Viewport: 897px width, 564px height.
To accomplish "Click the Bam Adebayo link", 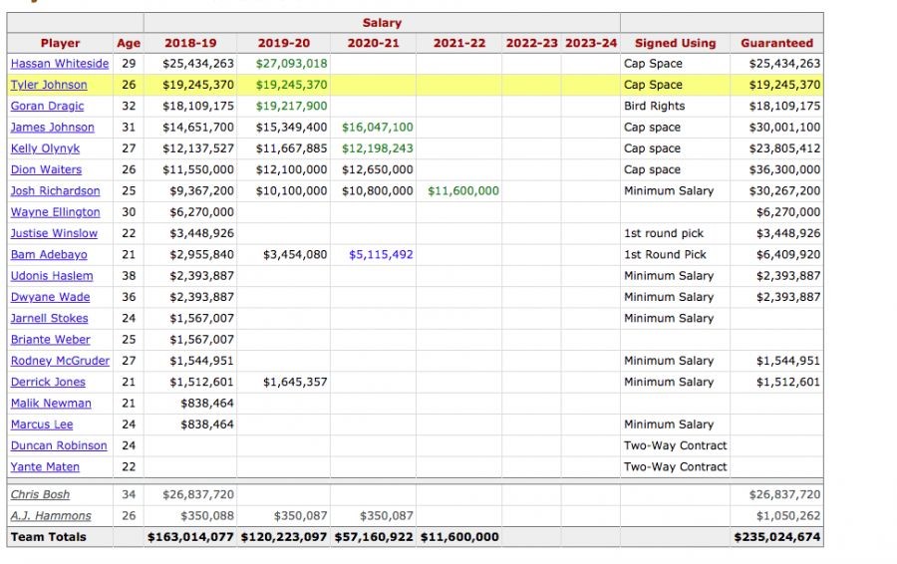I will pos(49,254).
